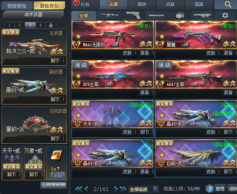This screenshot has height=194, width=237.
Task: Filter weapons by pistol icon
Action: point(133,15)
